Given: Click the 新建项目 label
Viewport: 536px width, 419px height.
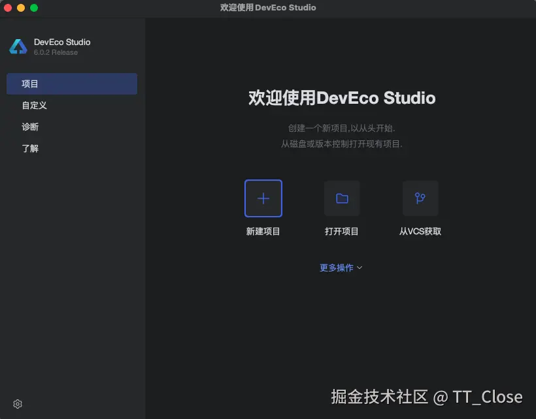Looking at the screenshot, I should tap(263, 231).
